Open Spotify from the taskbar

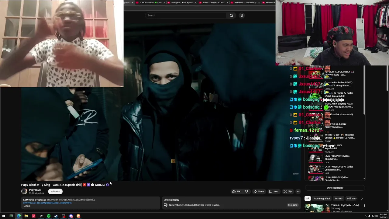click(49, 216)
